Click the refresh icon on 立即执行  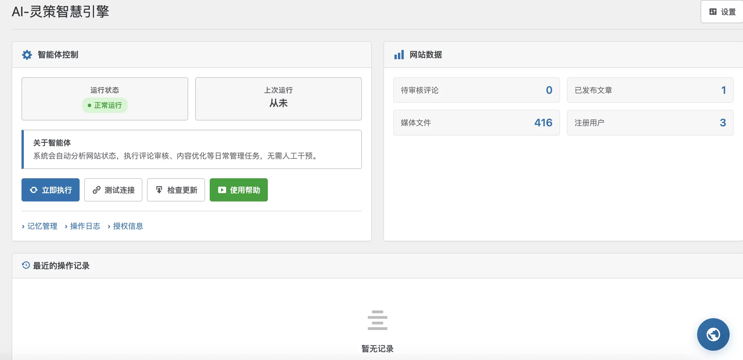[x=34, y=190]
